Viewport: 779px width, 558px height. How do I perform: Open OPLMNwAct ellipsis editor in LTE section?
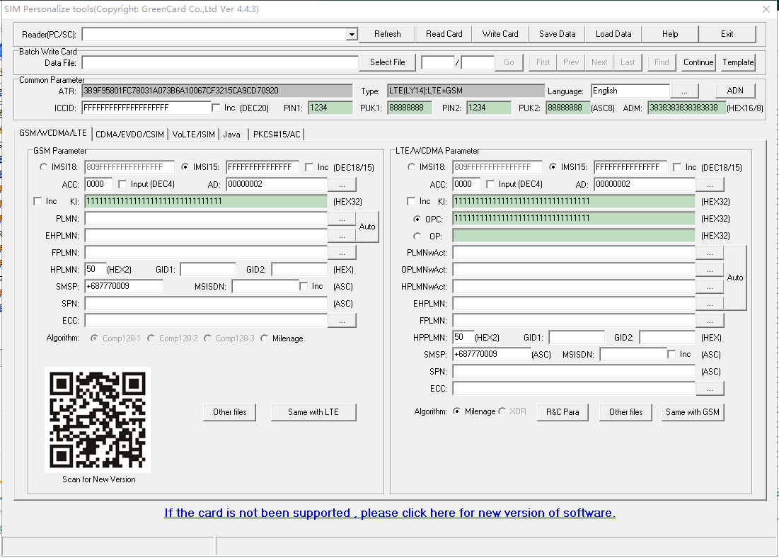(x=710, y=269)
